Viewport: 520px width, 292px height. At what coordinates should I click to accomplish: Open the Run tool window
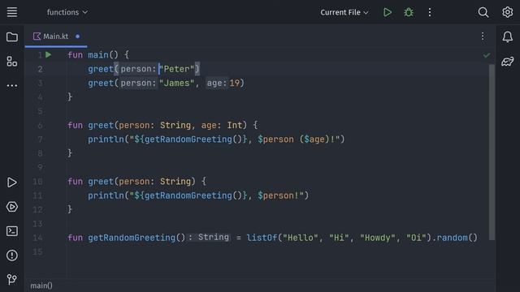click(12, 182)
